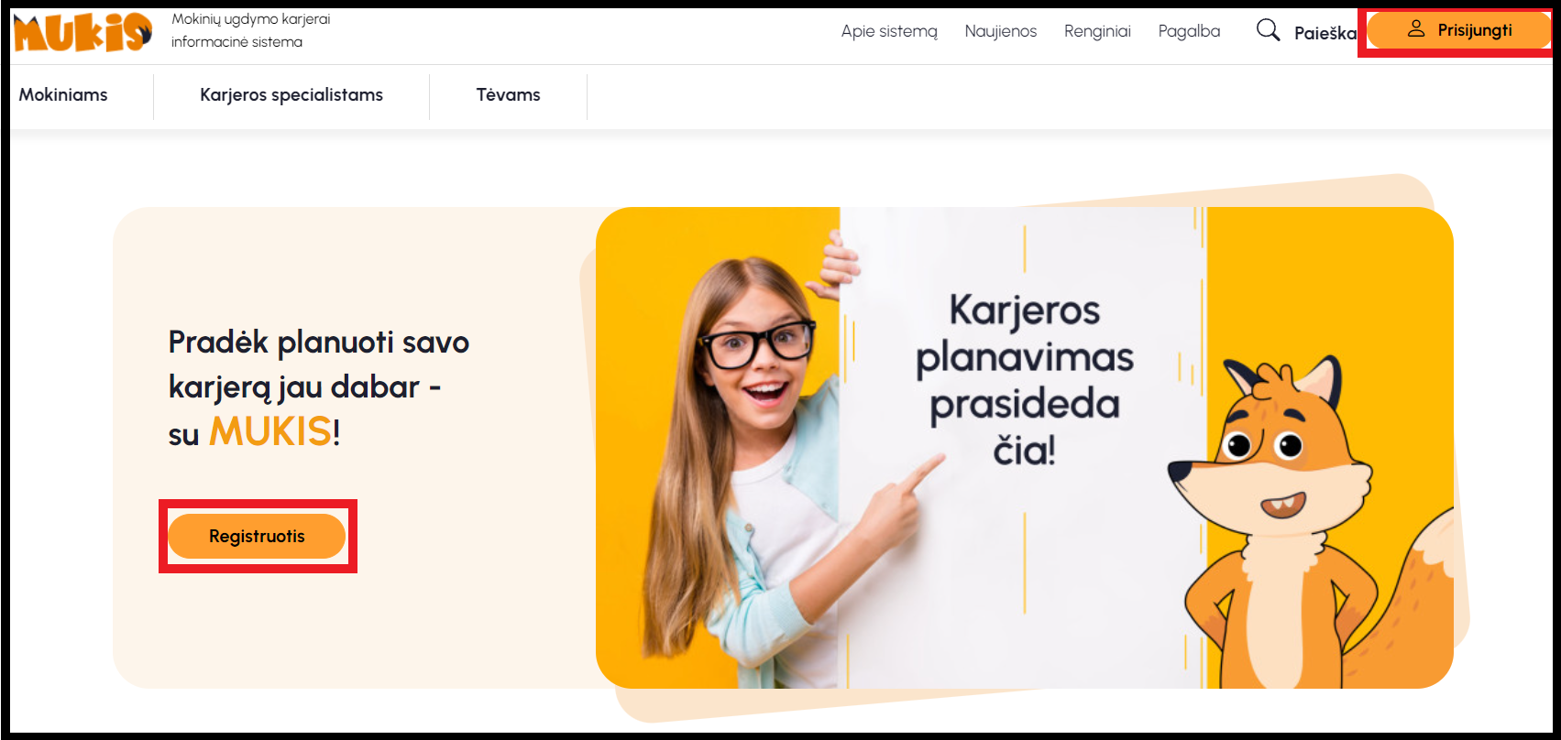This screenshot has height=740, width=1561.
Task: Click the Registruotis button
Action: 257,537
